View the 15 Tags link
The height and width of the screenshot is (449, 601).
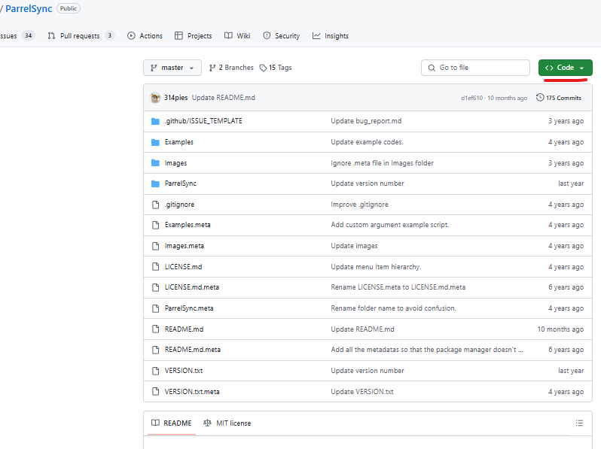coord(276,68)
